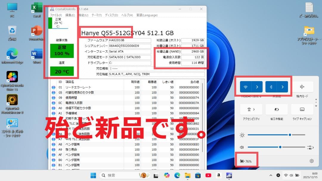Open Microsoft Store from the taskbar
The height and width of the screenshot is (181, 322).
(x=198, y=175)
